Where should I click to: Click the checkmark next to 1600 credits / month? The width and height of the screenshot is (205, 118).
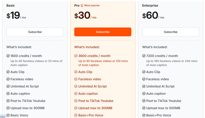(8, 56)
